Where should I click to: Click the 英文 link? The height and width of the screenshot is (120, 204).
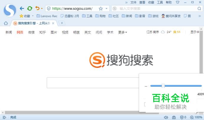(x=88, y=32)
